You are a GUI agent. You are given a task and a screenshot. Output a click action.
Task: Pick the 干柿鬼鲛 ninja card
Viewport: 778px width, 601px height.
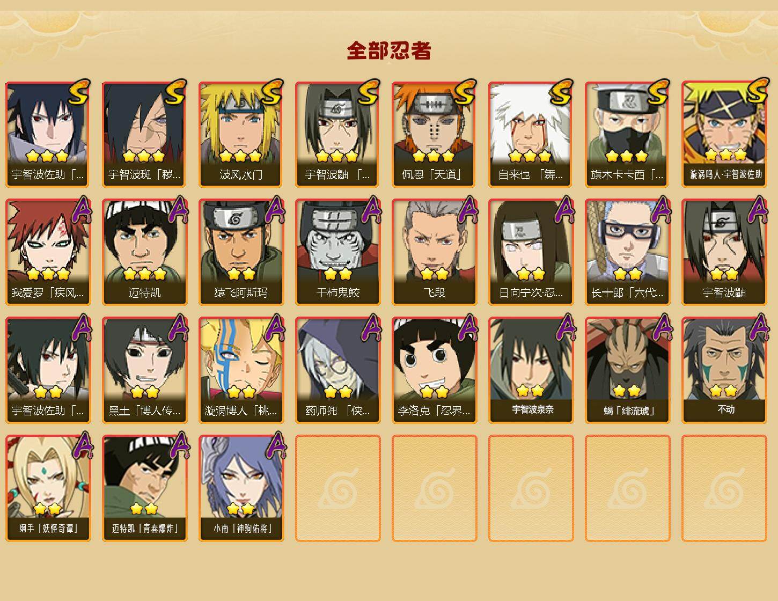tap(337, 252)
